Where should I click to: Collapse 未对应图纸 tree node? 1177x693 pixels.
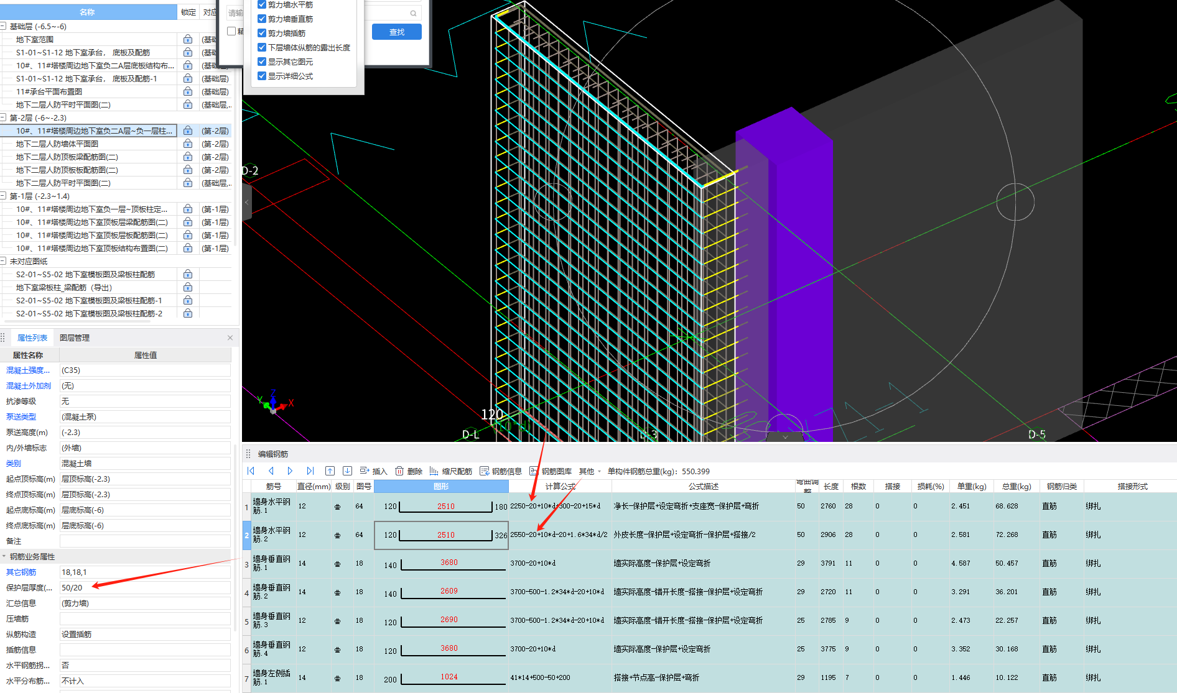pos(3,261)
